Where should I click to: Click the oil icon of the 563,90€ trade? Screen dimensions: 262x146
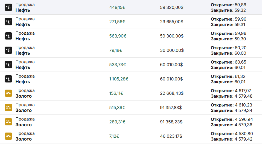pyautogui.click(x=8, y=36)
